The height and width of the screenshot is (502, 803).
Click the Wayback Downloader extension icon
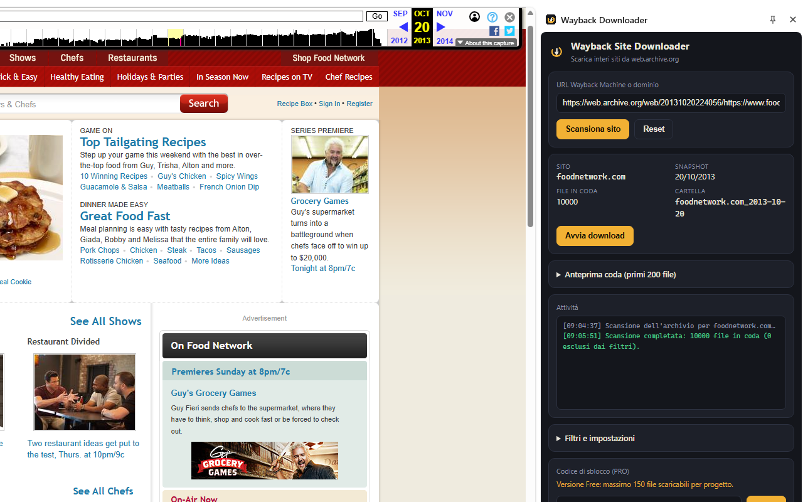point(551,19)
